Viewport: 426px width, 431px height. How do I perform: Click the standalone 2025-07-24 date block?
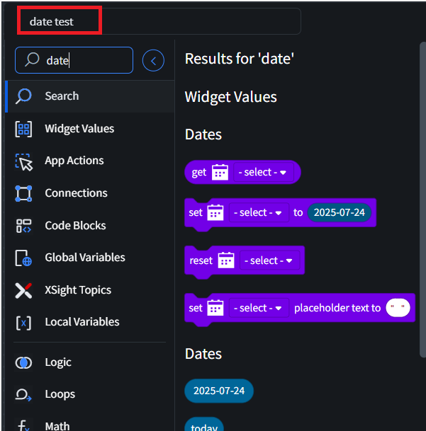click(218, 391)
